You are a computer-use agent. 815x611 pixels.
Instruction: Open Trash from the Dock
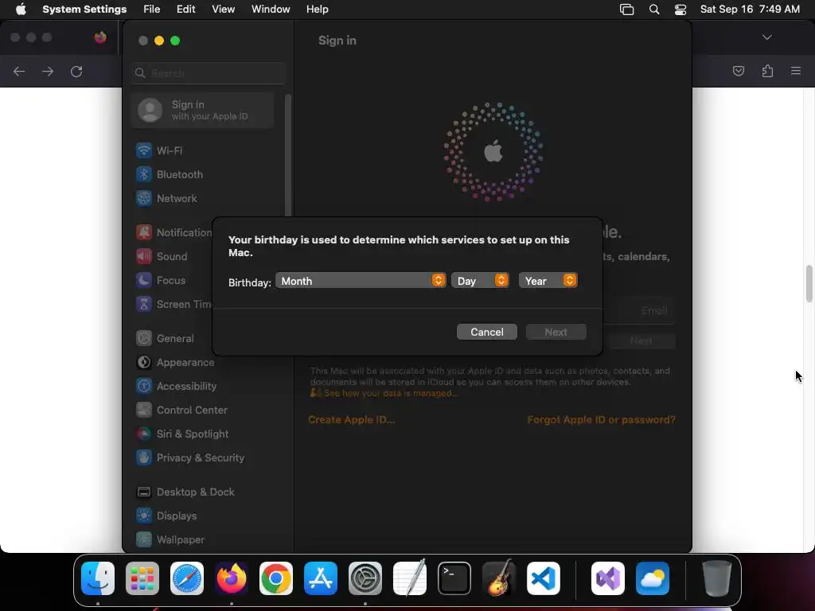[x=717, y=578]
